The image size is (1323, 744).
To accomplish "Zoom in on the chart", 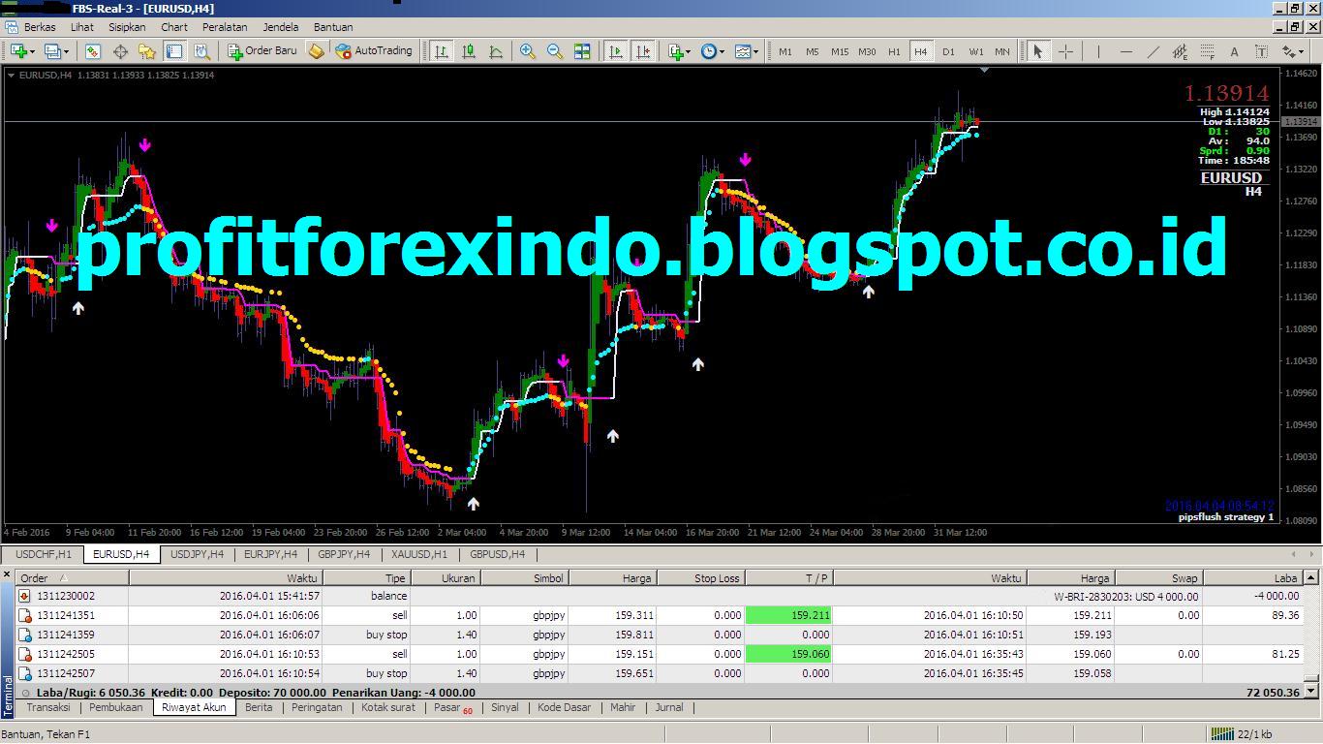I will pyautogui.click(x=528, y=51).
